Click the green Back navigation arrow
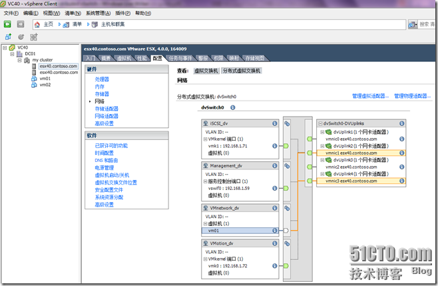This screenshot has height=286, width=438. [x=7, y=25]
